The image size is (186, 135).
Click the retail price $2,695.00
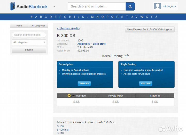pyautogui.click(x=83, y=51)
